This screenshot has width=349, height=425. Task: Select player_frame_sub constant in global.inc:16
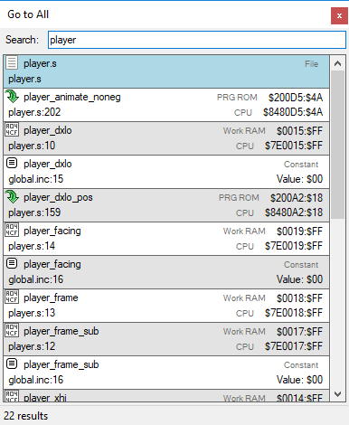166,373
